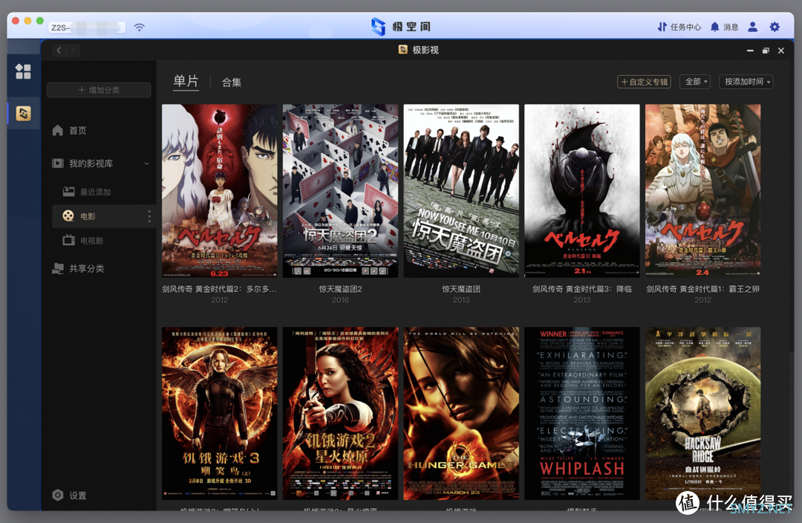Collapse 我的影视库 section chevron
Viewport: 802px width, 523px height.
click(147, 163)
